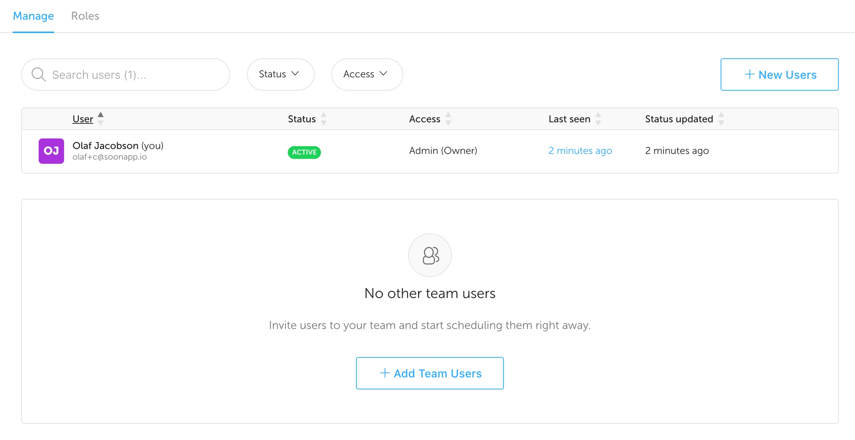The width and height of the screenshot is (855, 440).
Task: Click the New Users button
Action: pos(779,75)
